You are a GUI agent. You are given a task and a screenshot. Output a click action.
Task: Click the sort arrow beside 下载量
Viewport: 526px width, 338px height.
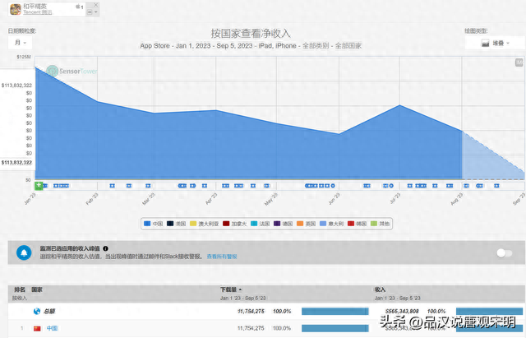(x=240, y=289)
